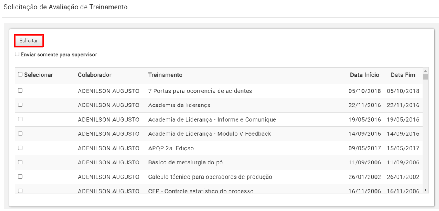Tick checkbox for Básico de metalurgia do pó
439x211 pixels.
click(x=20, y=162)
